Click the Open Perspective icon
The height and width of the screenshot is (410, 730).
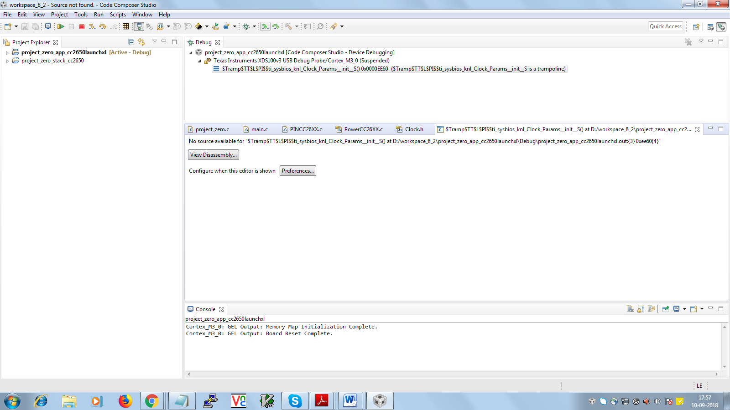696,27
